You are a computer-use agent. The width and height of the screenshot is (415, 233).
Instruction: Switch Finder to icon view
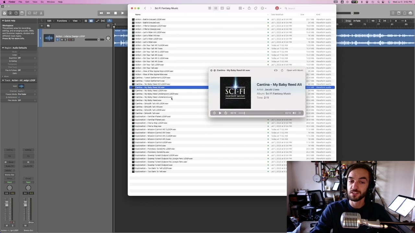click(x=209, y=8)
